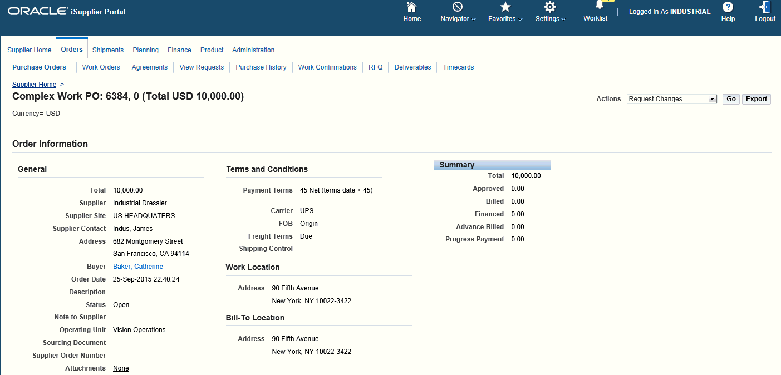Click the Complex Work PO 6384 heading

128,96
